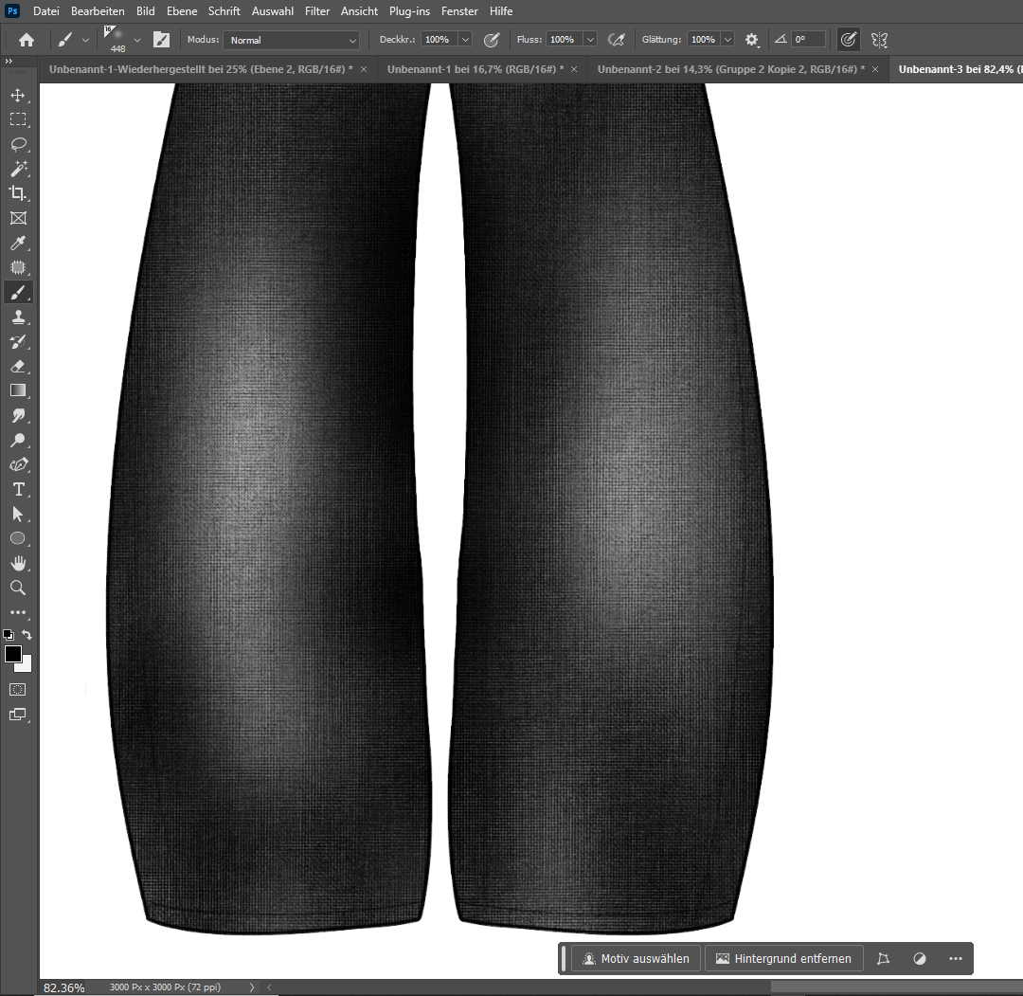The image size is (1023, 996).
Task: Open the Filter menu
Action: point(317,11)
